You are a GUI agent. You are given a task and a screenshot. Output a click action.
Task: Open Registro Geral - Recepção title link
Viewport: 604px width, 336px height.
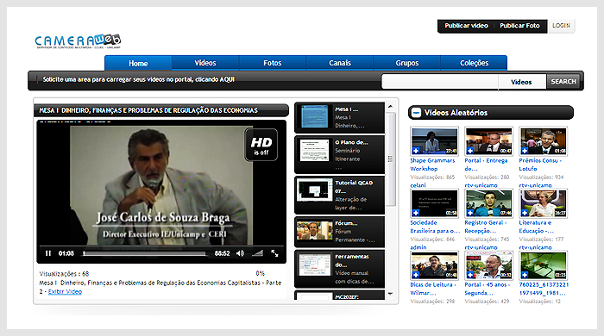click(x=486, y=227)
